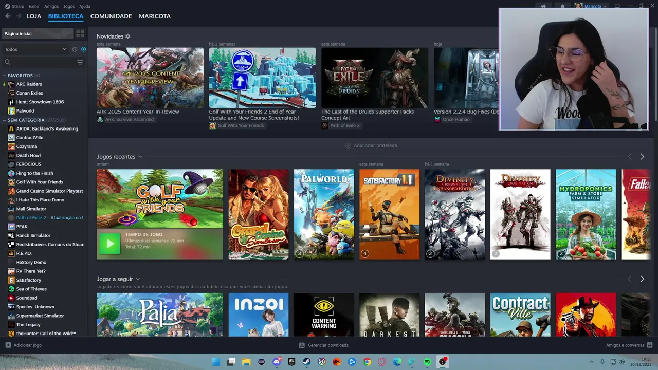Open the Exibir menu
This screenshot has height=370, width=658.
pyautogui.click(x=34, y=6)
